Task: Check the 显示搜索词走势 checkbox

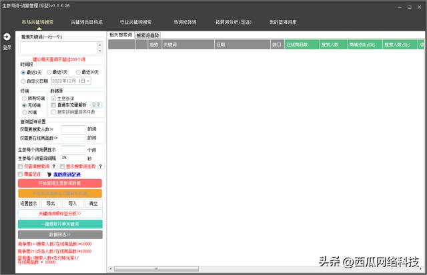Action: coord(62,166)
